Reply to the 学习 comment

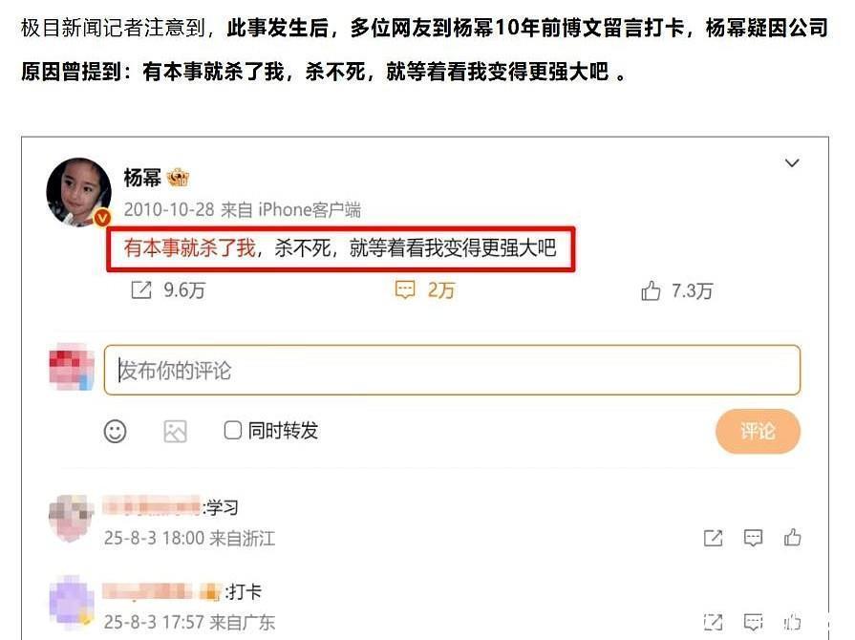[753, 538]
